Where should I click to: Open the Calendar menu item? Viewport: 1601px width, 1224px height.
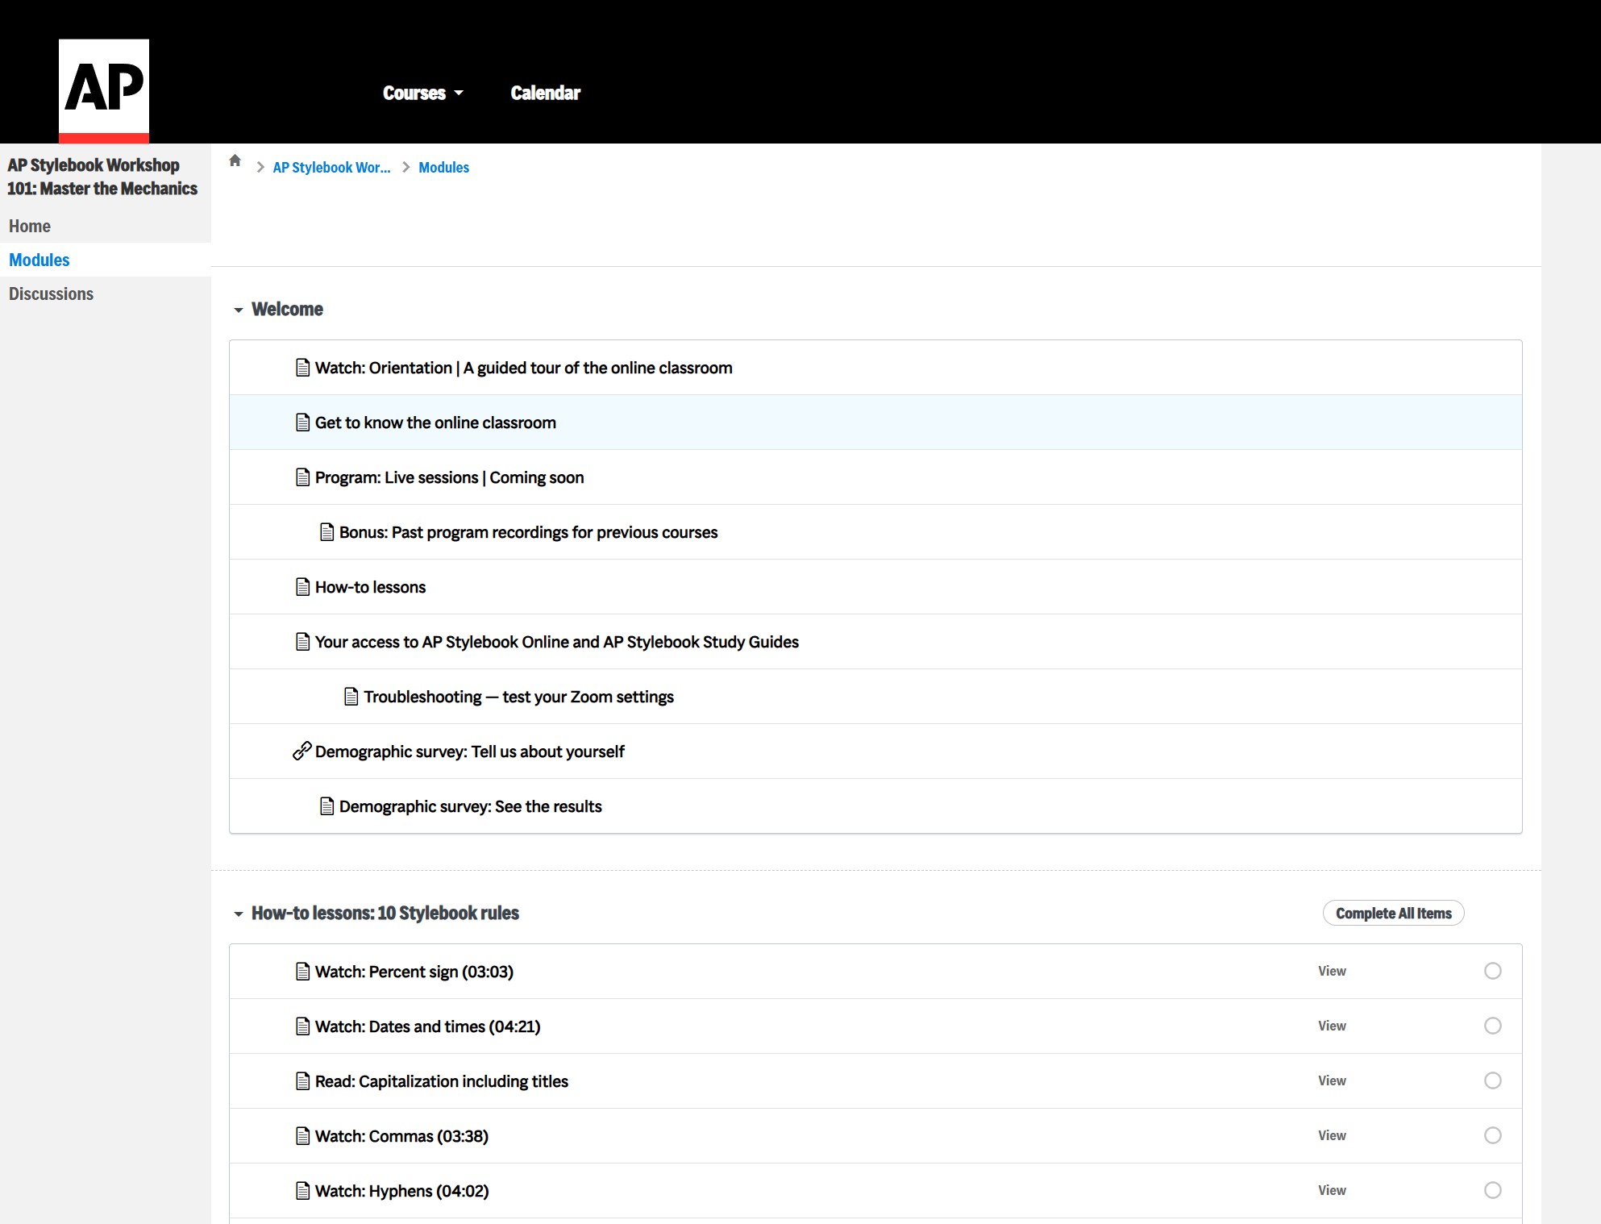[546, 94]
